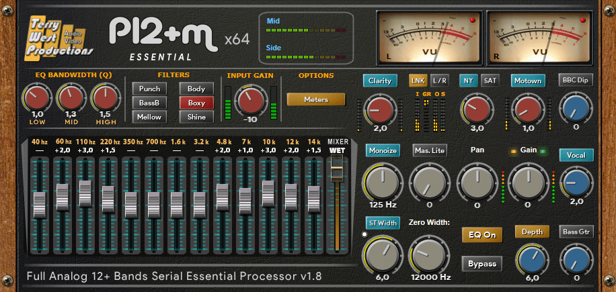Toggle the Punch filter

click(149, 89)
